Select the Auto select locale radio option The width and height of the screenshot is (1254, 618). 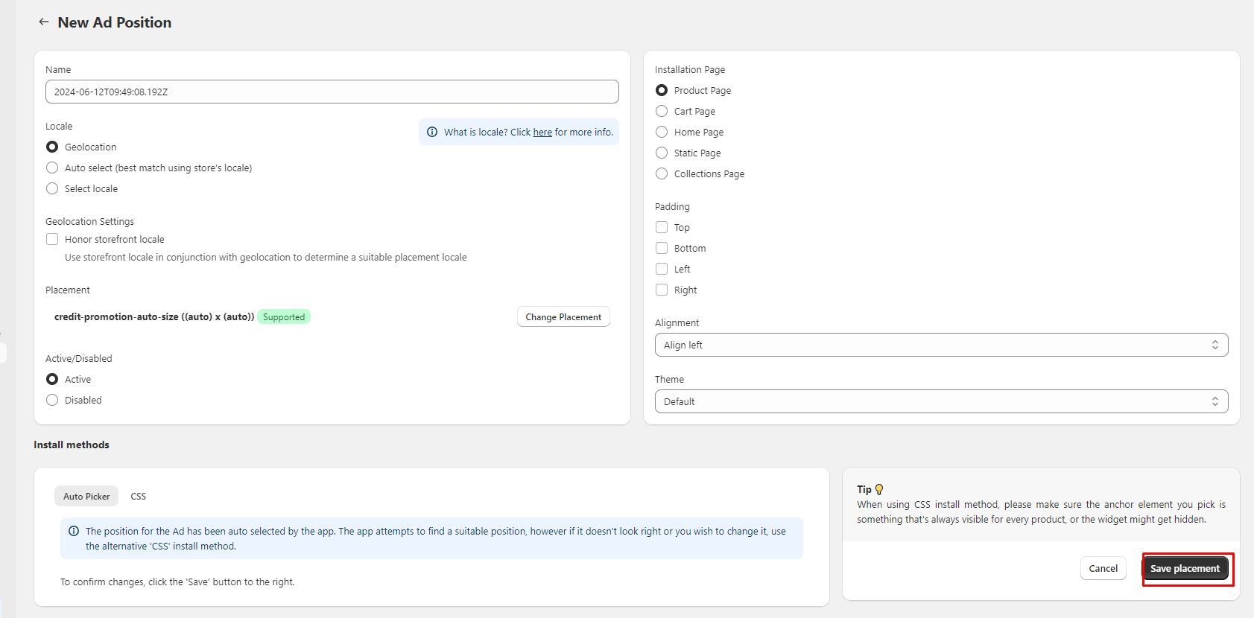click(52, 168)
